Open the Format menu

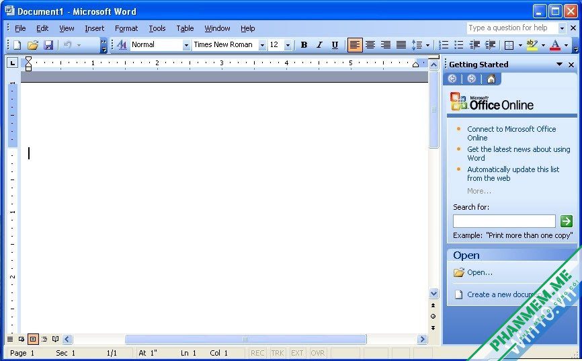click(x=126, y=28)
